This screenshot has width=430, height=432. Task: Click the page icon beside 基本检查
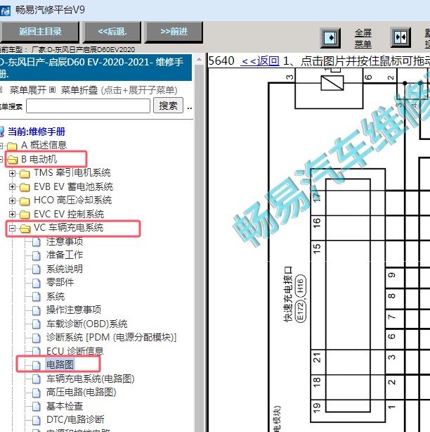pos(37,406)
